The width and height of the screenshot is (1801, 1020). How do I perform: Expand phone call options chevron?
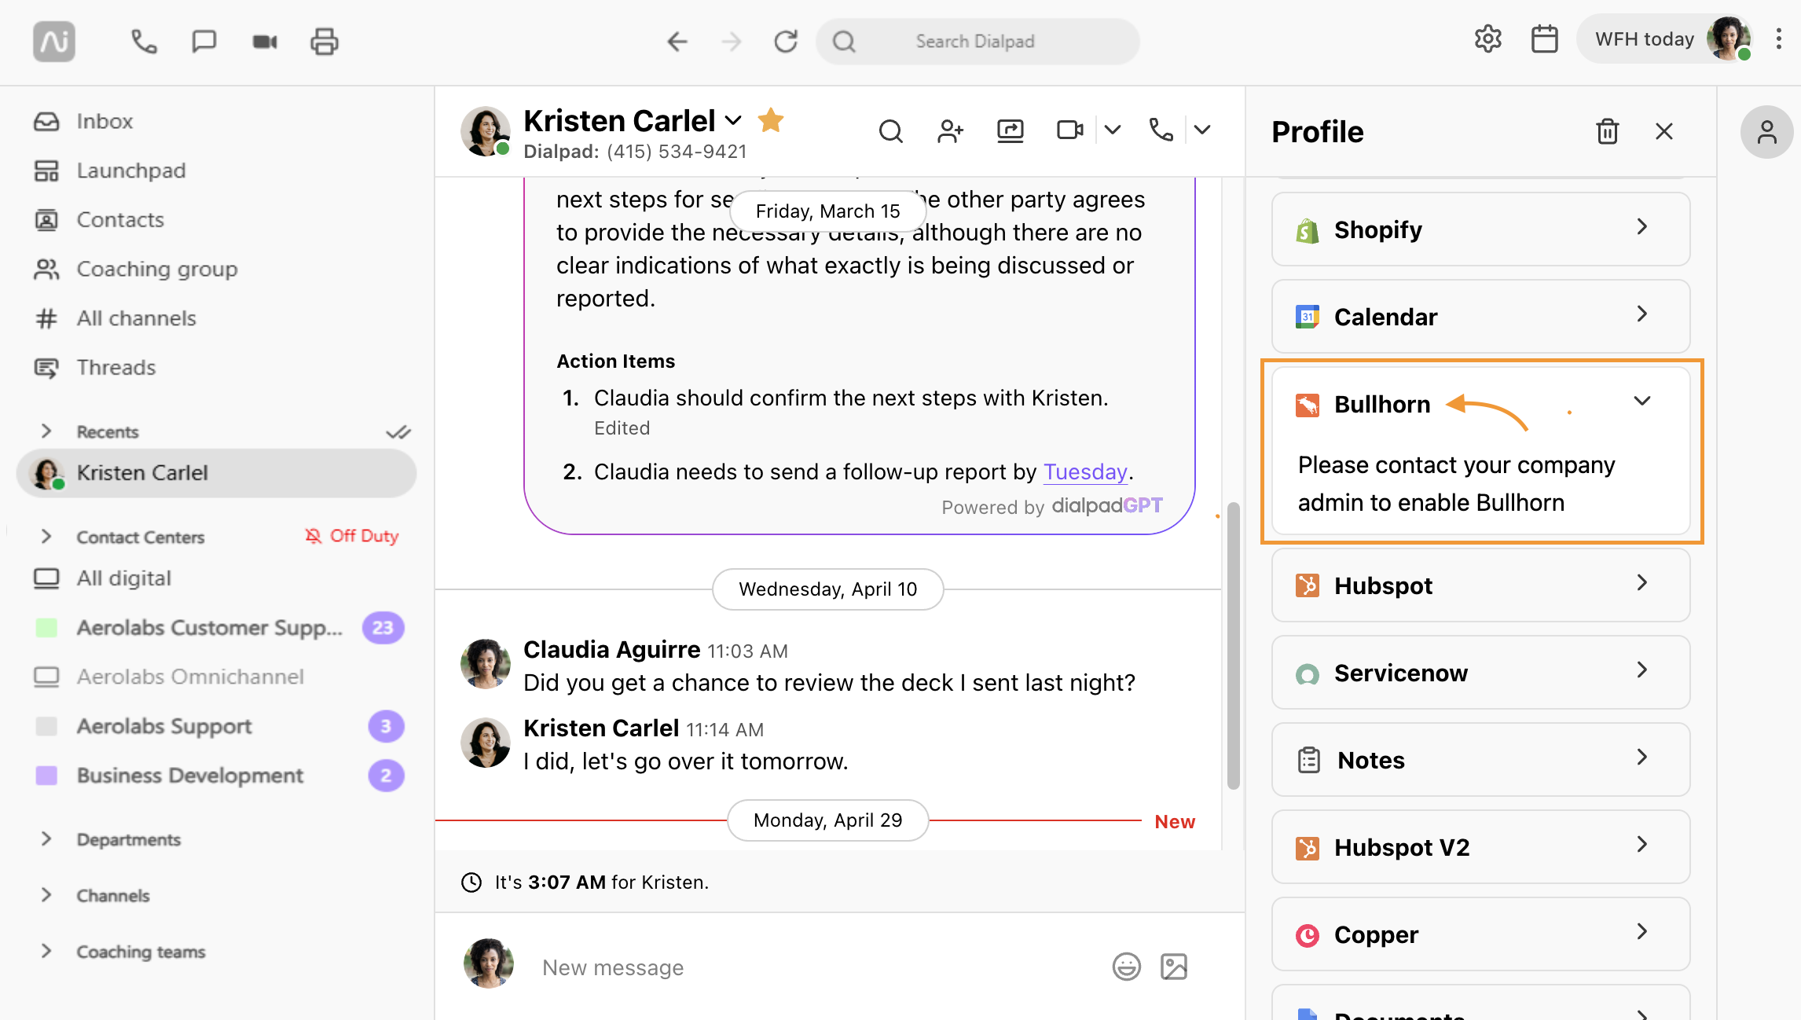[x=1202, y=130]
